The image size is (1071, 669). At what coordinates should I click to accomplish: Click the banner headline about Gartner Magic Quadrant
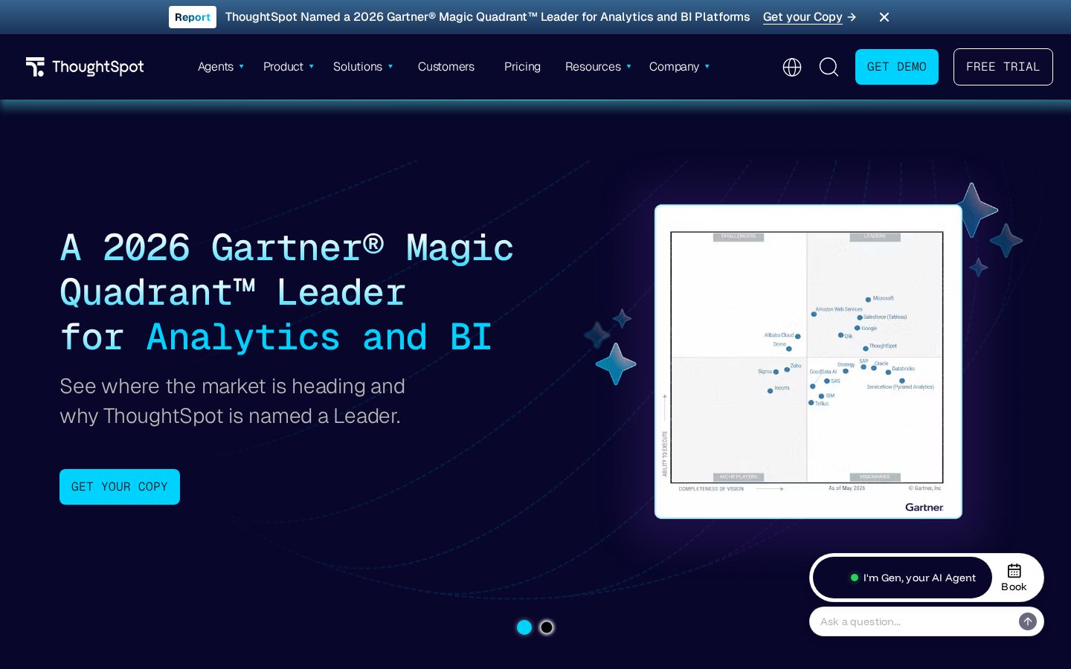(x=488, y=17)
